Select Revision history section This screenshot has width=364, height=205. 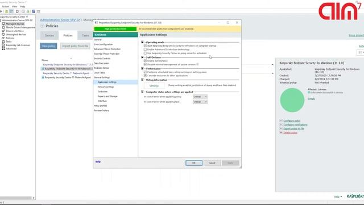point(101,110)
